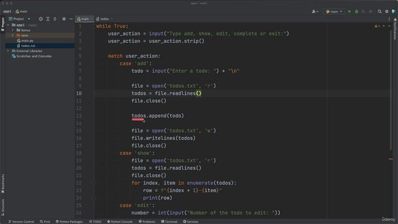Open the Version Control tool window
The height and width of the screenshot is (224, 398).
pyautogui.click(x=21, y=222)
